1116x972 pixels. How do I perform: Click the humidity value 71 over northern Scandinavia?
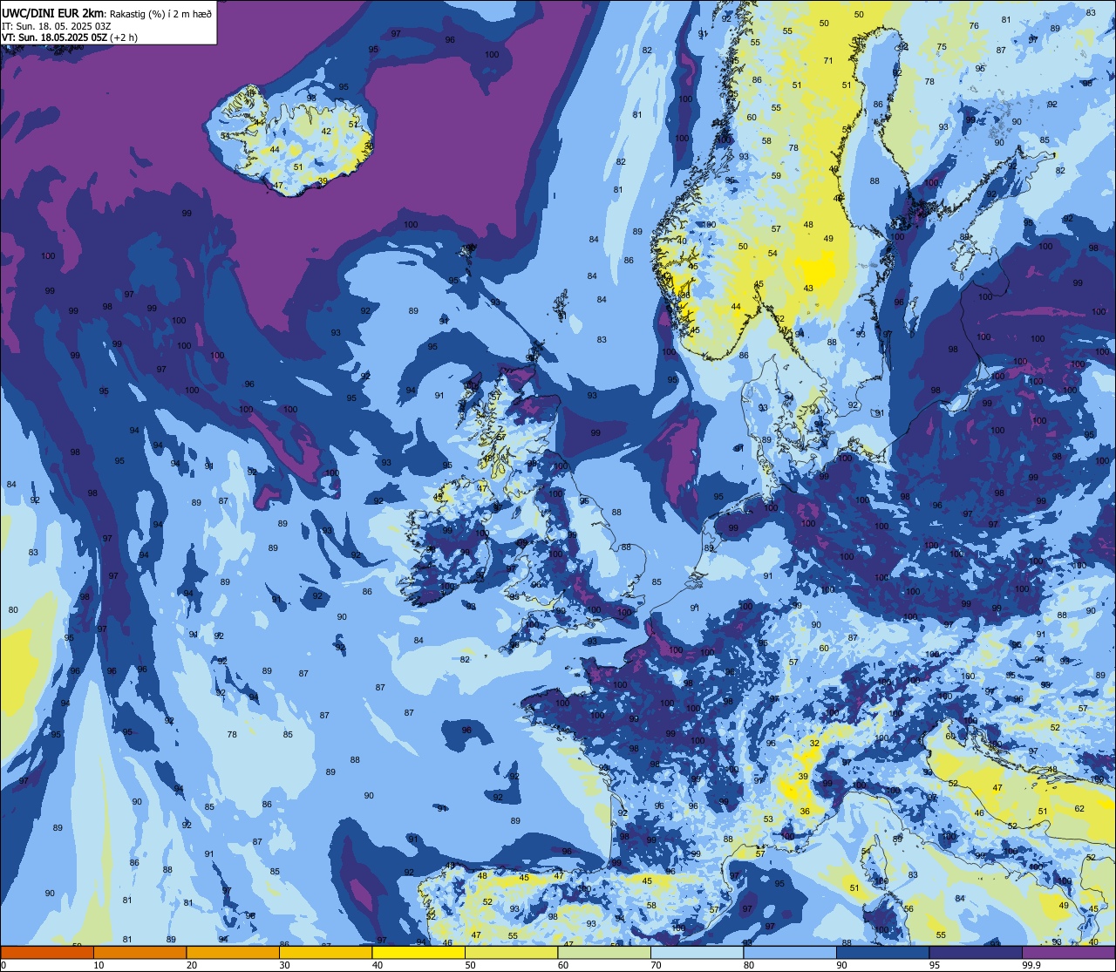[828, 61]
